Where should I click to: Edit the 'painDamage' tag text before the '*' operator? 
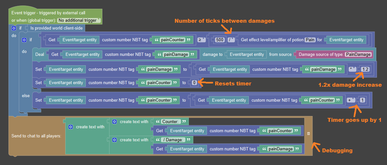pos(323,70)
